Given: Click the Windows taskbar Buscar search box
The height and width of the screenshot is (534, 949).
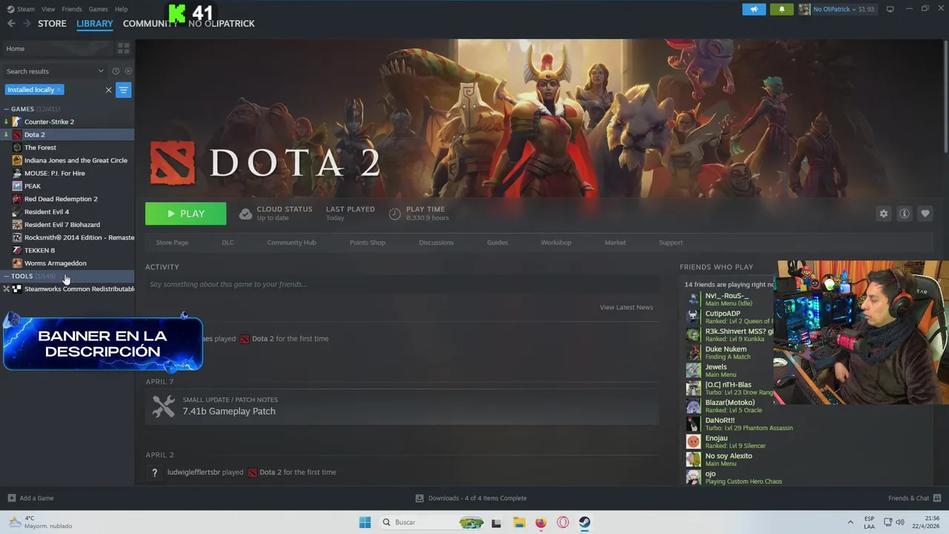Looking at the screenshot, I should (431, 522).
